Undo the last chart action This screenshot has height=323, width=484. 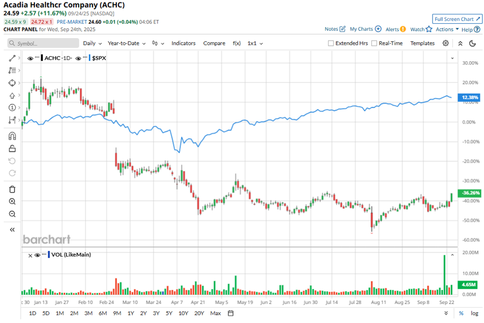click(x=12, y=161)
